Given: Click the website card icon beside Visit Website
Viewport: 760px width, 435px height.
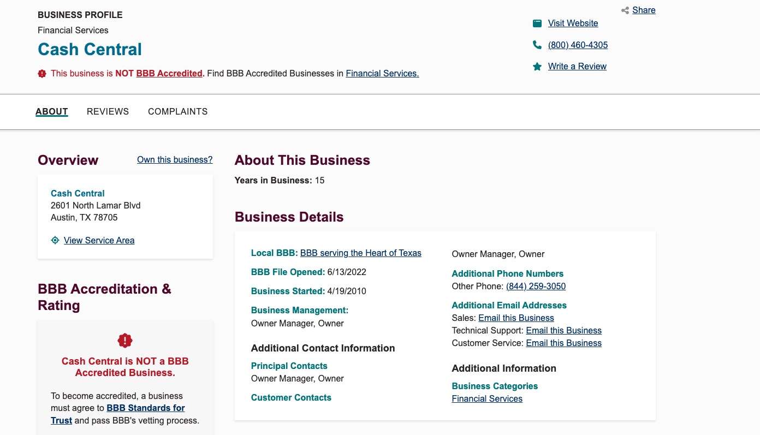Looking at the screenshot, I should 537,23.
